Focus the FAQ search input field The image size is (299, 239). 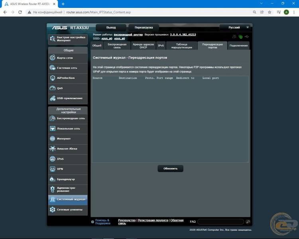221,221
